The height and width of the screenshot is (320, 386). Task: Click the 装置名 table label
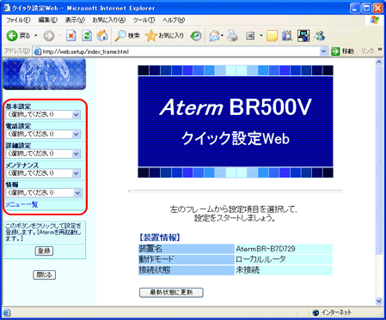coord(150,249)
